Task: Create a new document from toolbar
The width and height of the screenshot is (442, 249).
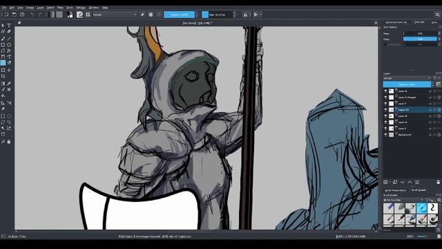Action: [6, 15]
